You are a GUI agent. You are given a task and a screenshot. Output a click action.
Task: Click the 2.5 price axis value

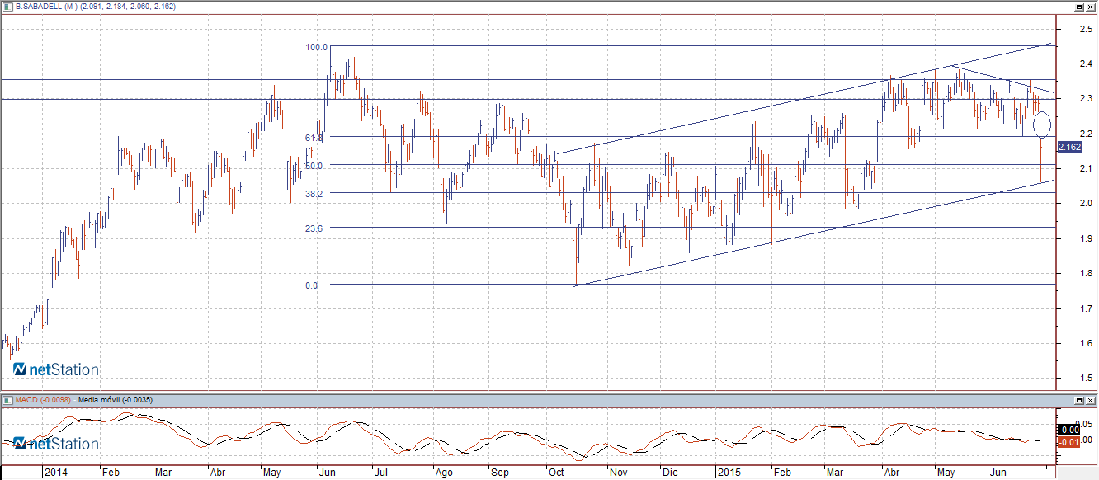click(1087, 29)
